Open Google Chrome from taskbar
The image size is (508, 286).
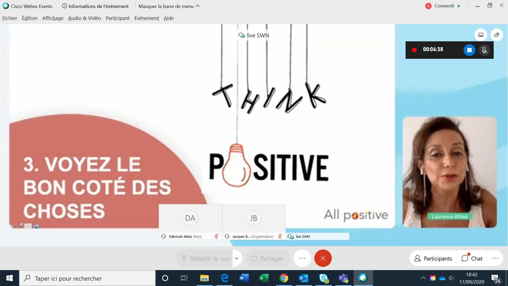pos(284,278)
